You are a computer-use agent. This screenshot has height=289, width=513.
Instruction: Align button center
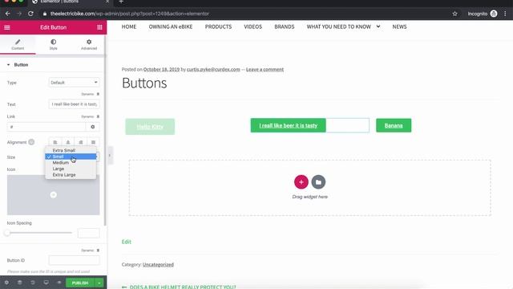67,142
